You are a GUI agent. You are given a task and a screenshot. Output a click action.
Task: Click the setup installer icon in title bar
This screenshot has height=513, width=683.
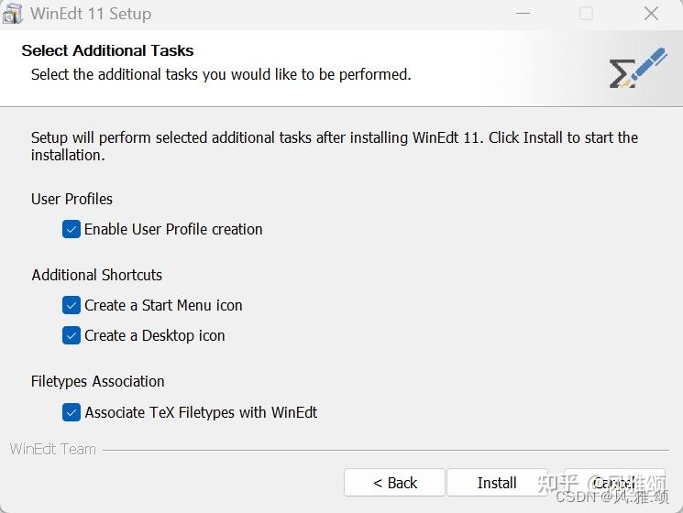coord(12,14)
